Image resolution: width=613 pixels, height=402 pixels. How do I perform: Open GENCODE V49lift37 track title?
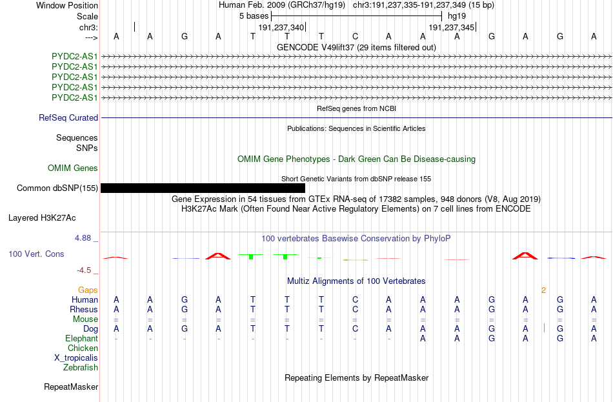[356, 47]
